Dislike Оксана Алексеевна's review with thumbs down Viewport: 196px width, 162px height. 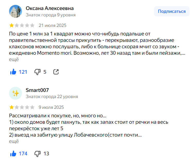pyautogui.click(x=38, y=72)
